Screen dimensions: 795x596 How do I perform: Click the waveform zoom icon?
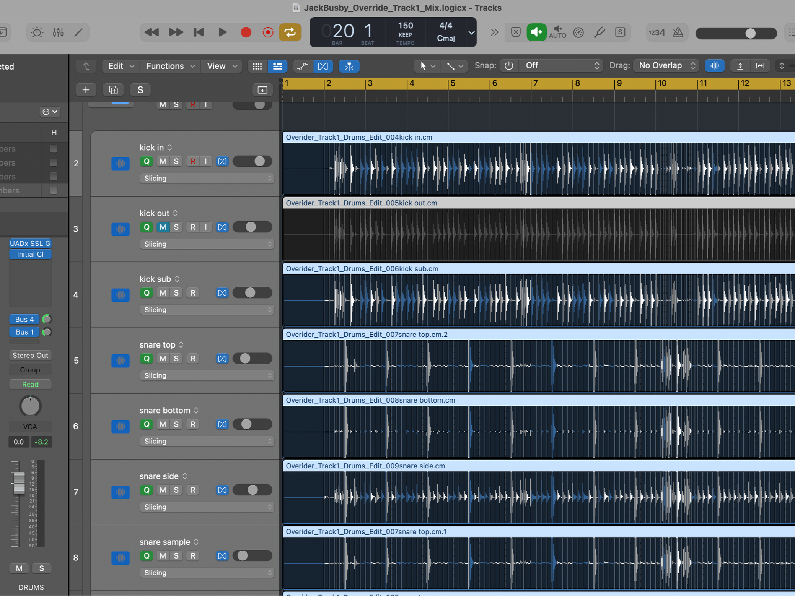(x=714, y=66)
